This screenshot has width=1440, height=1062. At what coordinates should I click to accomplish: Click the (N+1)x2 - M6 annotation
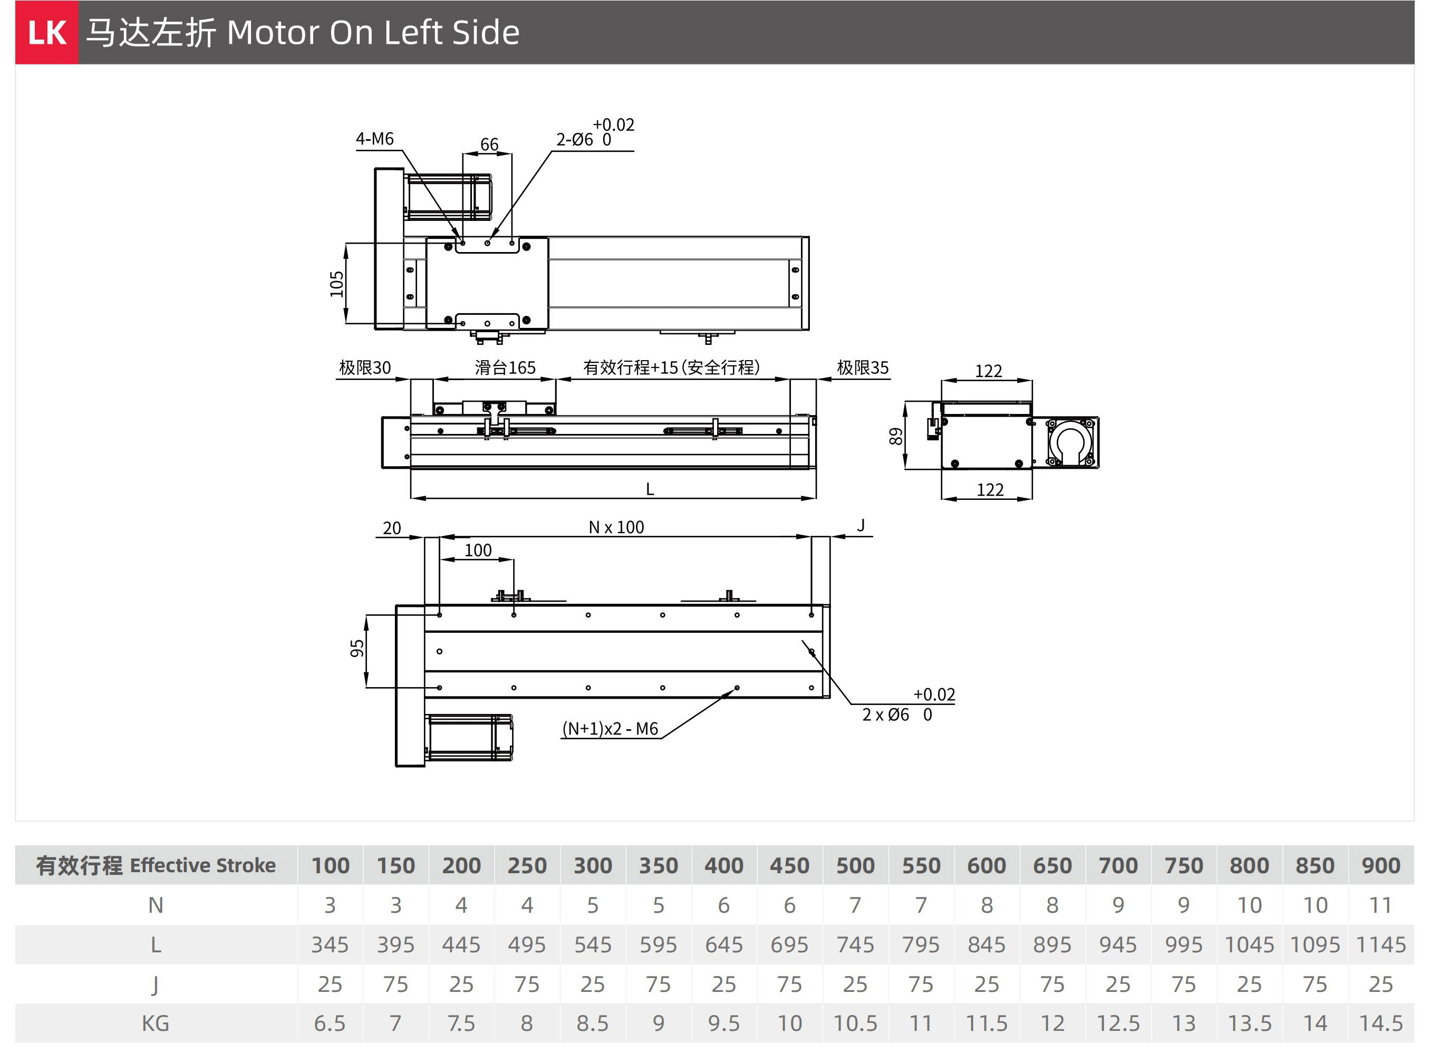click(x=610, y=729)
